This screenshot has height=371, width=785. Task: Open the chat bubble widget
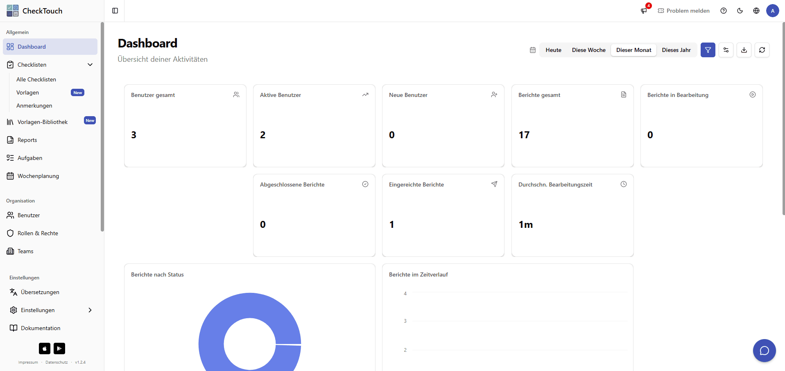coord(765,351)
